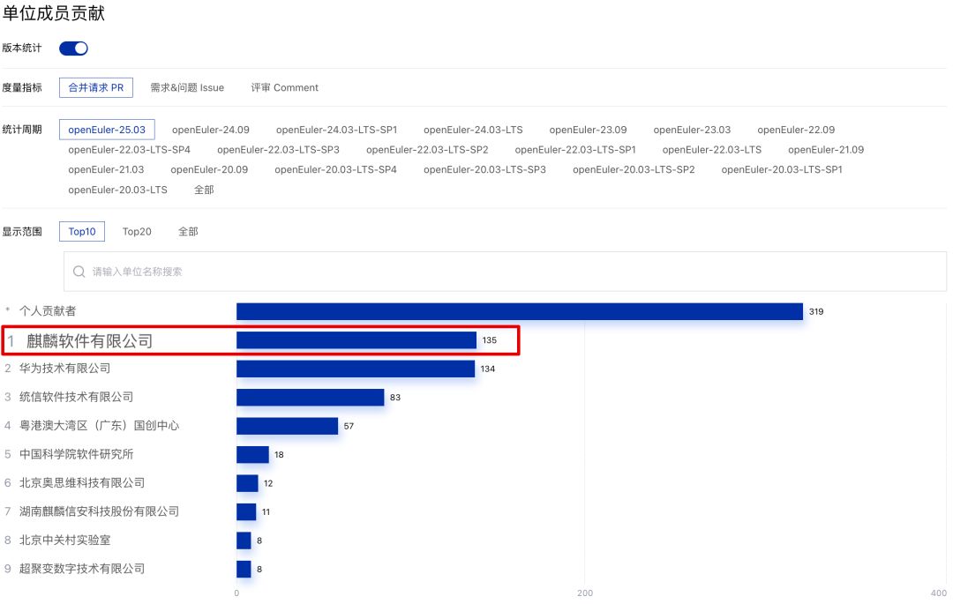Switch to 需求&问题 Issue metric
The image size is (953, 604).
click(187, 87)
